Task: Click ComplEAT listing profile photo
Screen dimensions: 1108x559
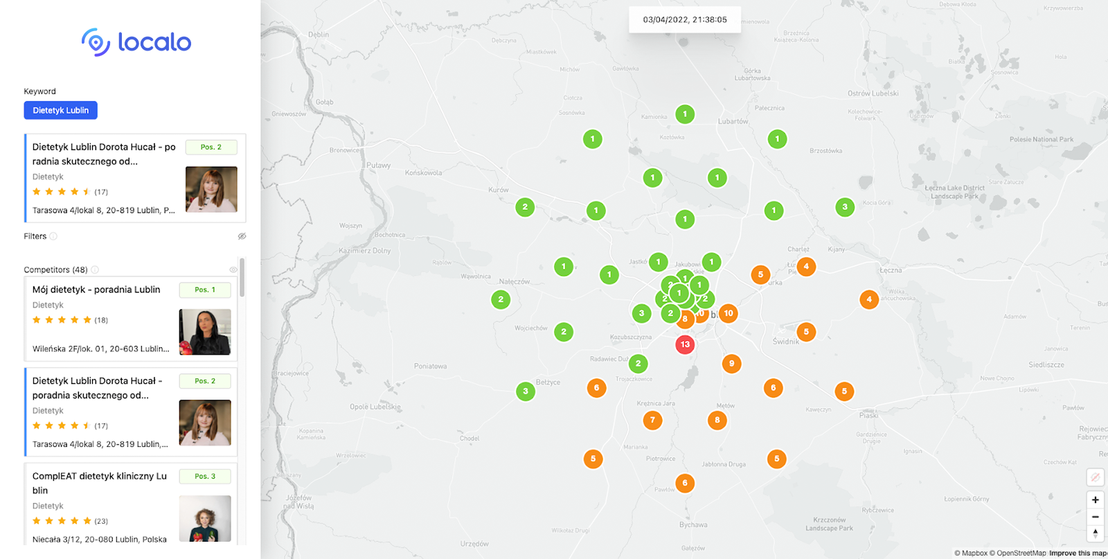Action: click(x=205, y=518)
